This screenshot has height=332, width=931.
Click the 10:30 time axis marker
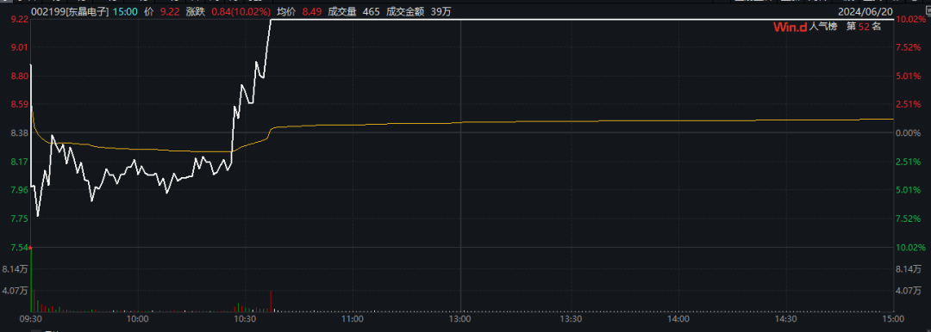pos(245,319)
